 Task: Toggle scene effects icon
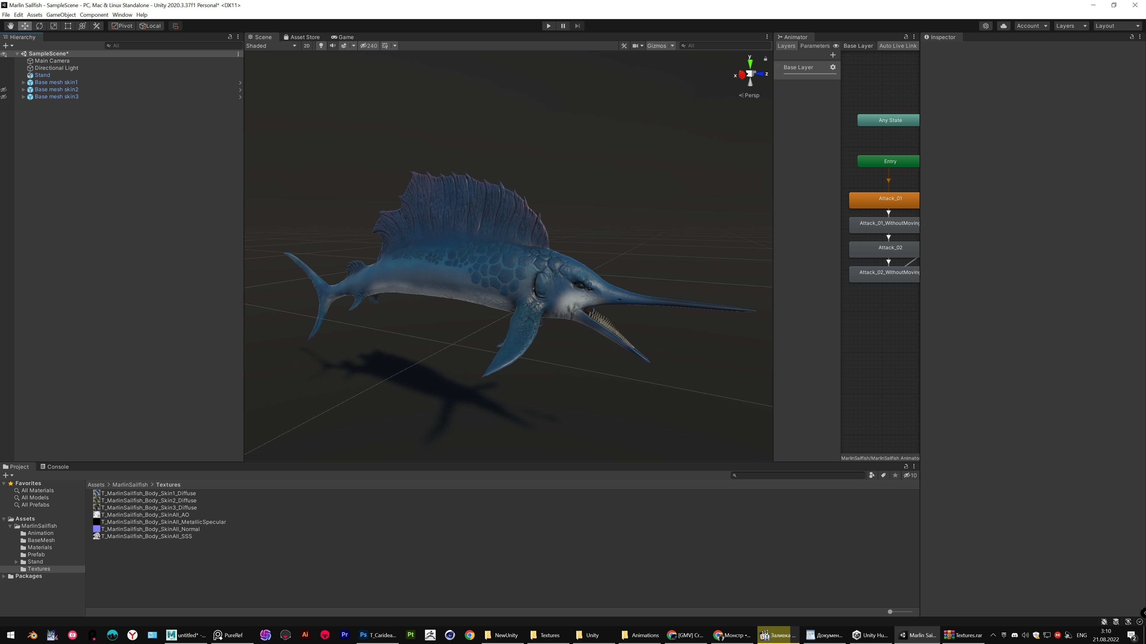point(344,46)
